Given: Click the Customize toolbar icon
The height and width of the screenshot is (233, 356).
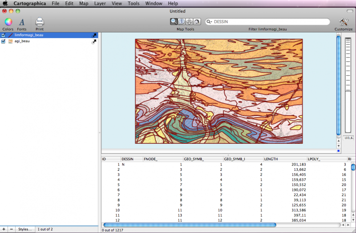Looking at the screenshot, I should pos(343,22).
